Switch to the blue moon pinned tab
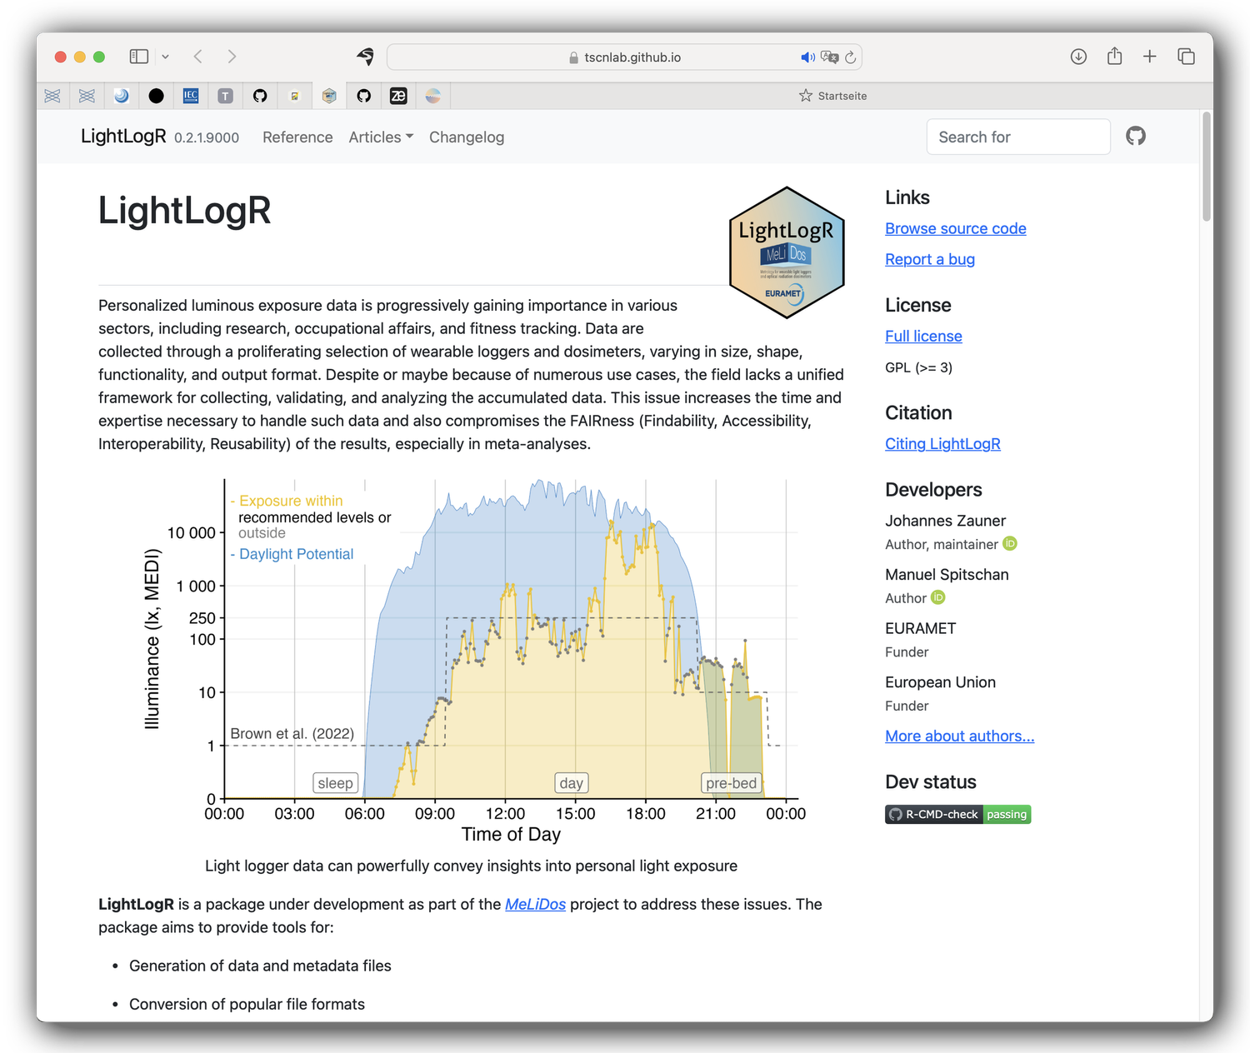Viewport: 1250px width, 1053px height. coord(122,96)
